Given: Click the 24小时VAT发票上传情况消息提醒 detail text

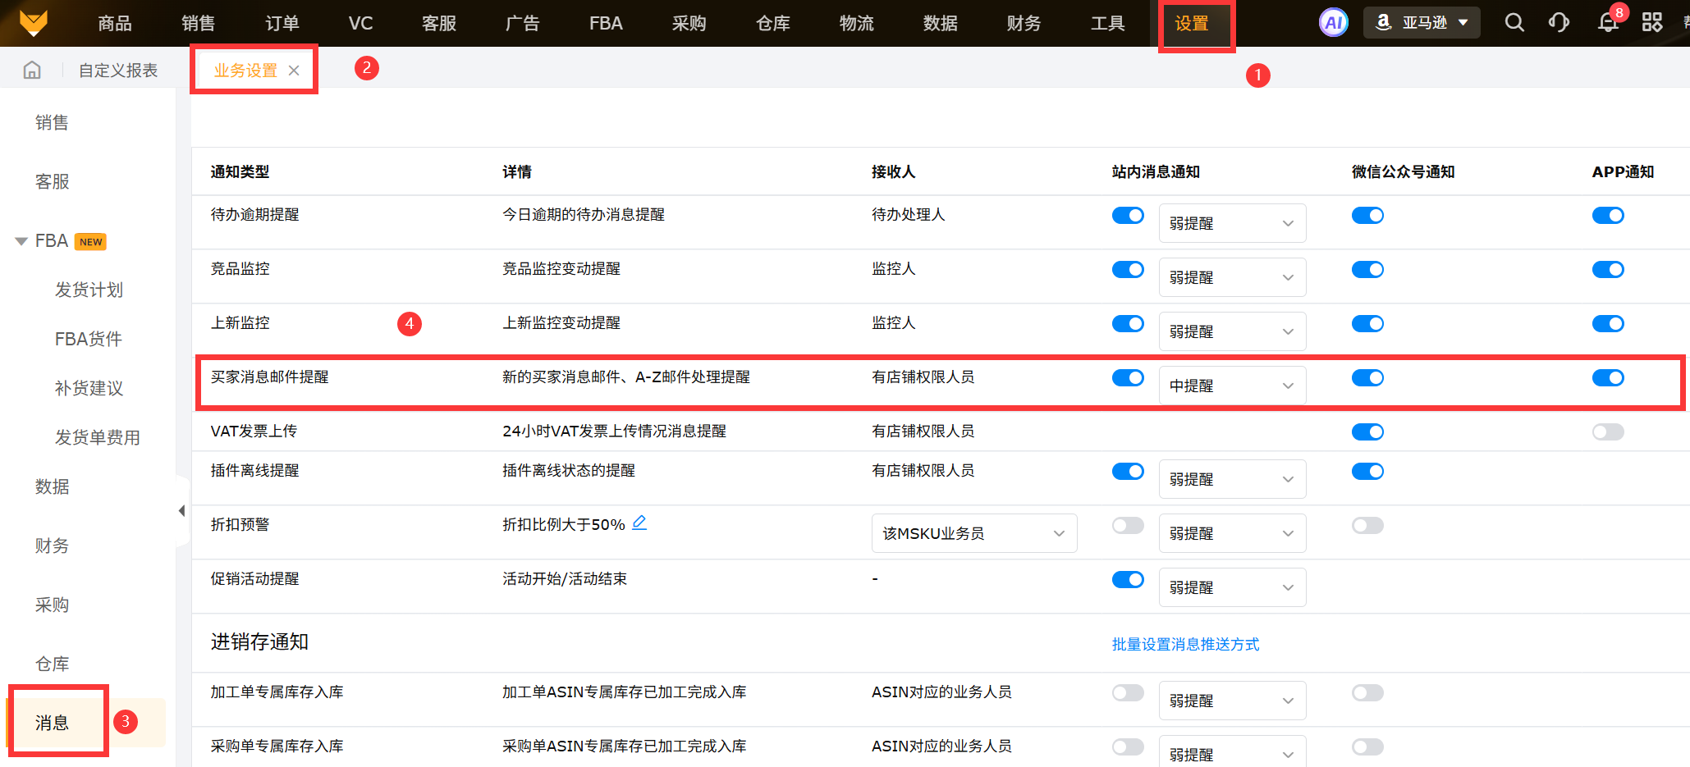Looking at the screenshot, I should click(x=614, y=431).
